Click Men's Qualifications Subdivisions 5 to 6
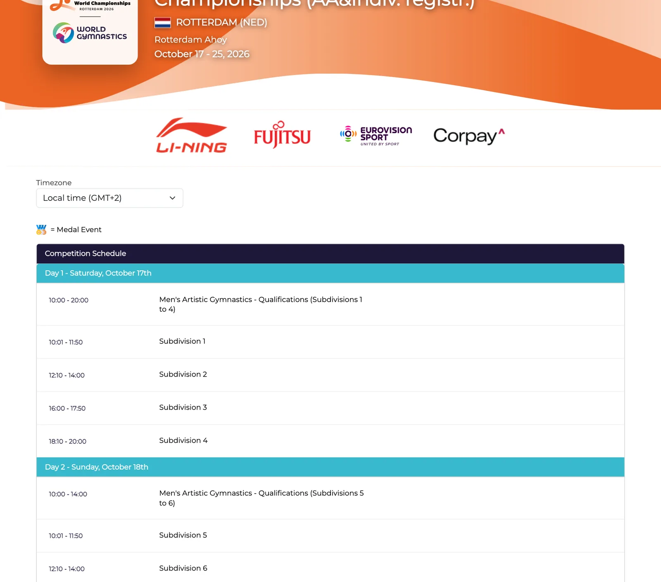661x582 pixels. click(x=262, y=498)
